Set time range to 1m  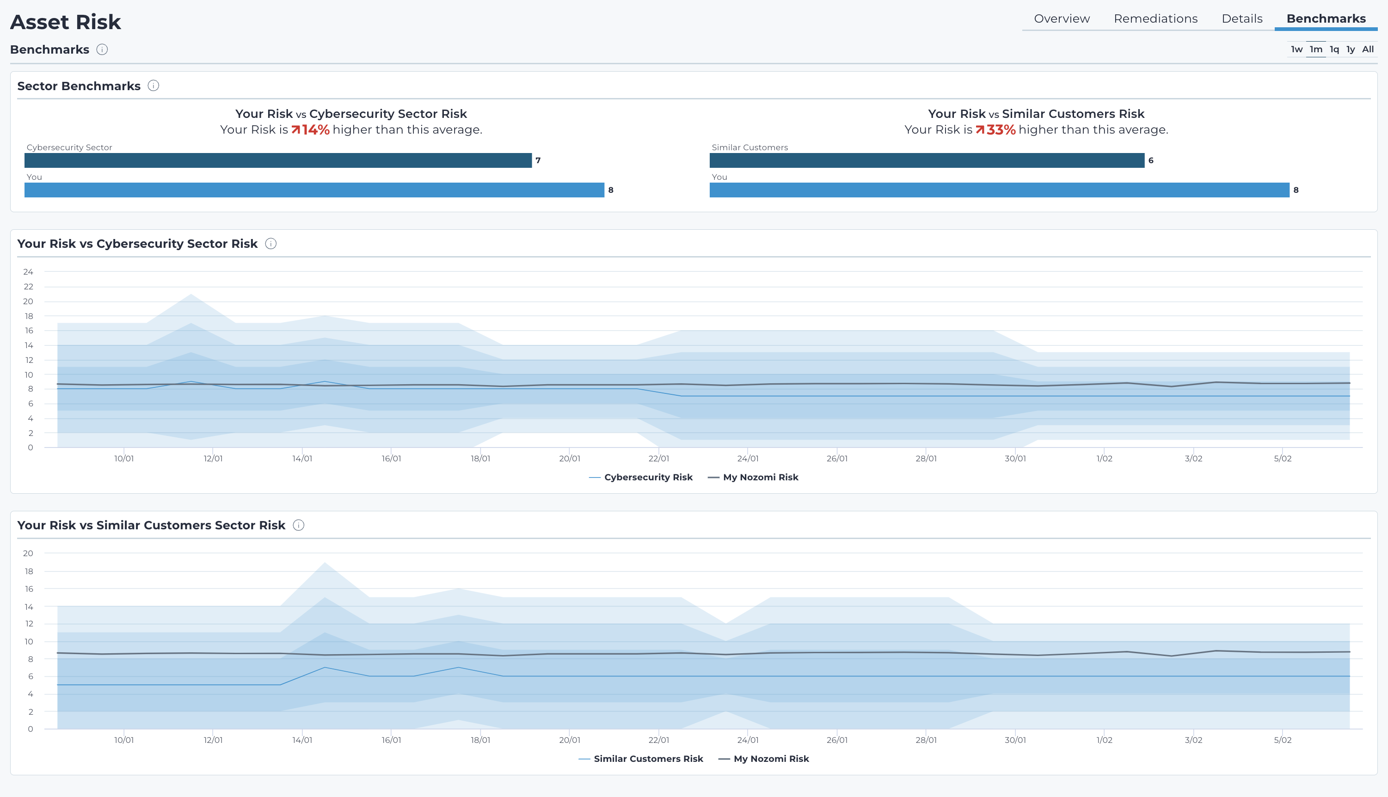pyautogui.click(x=1316, y=49)
